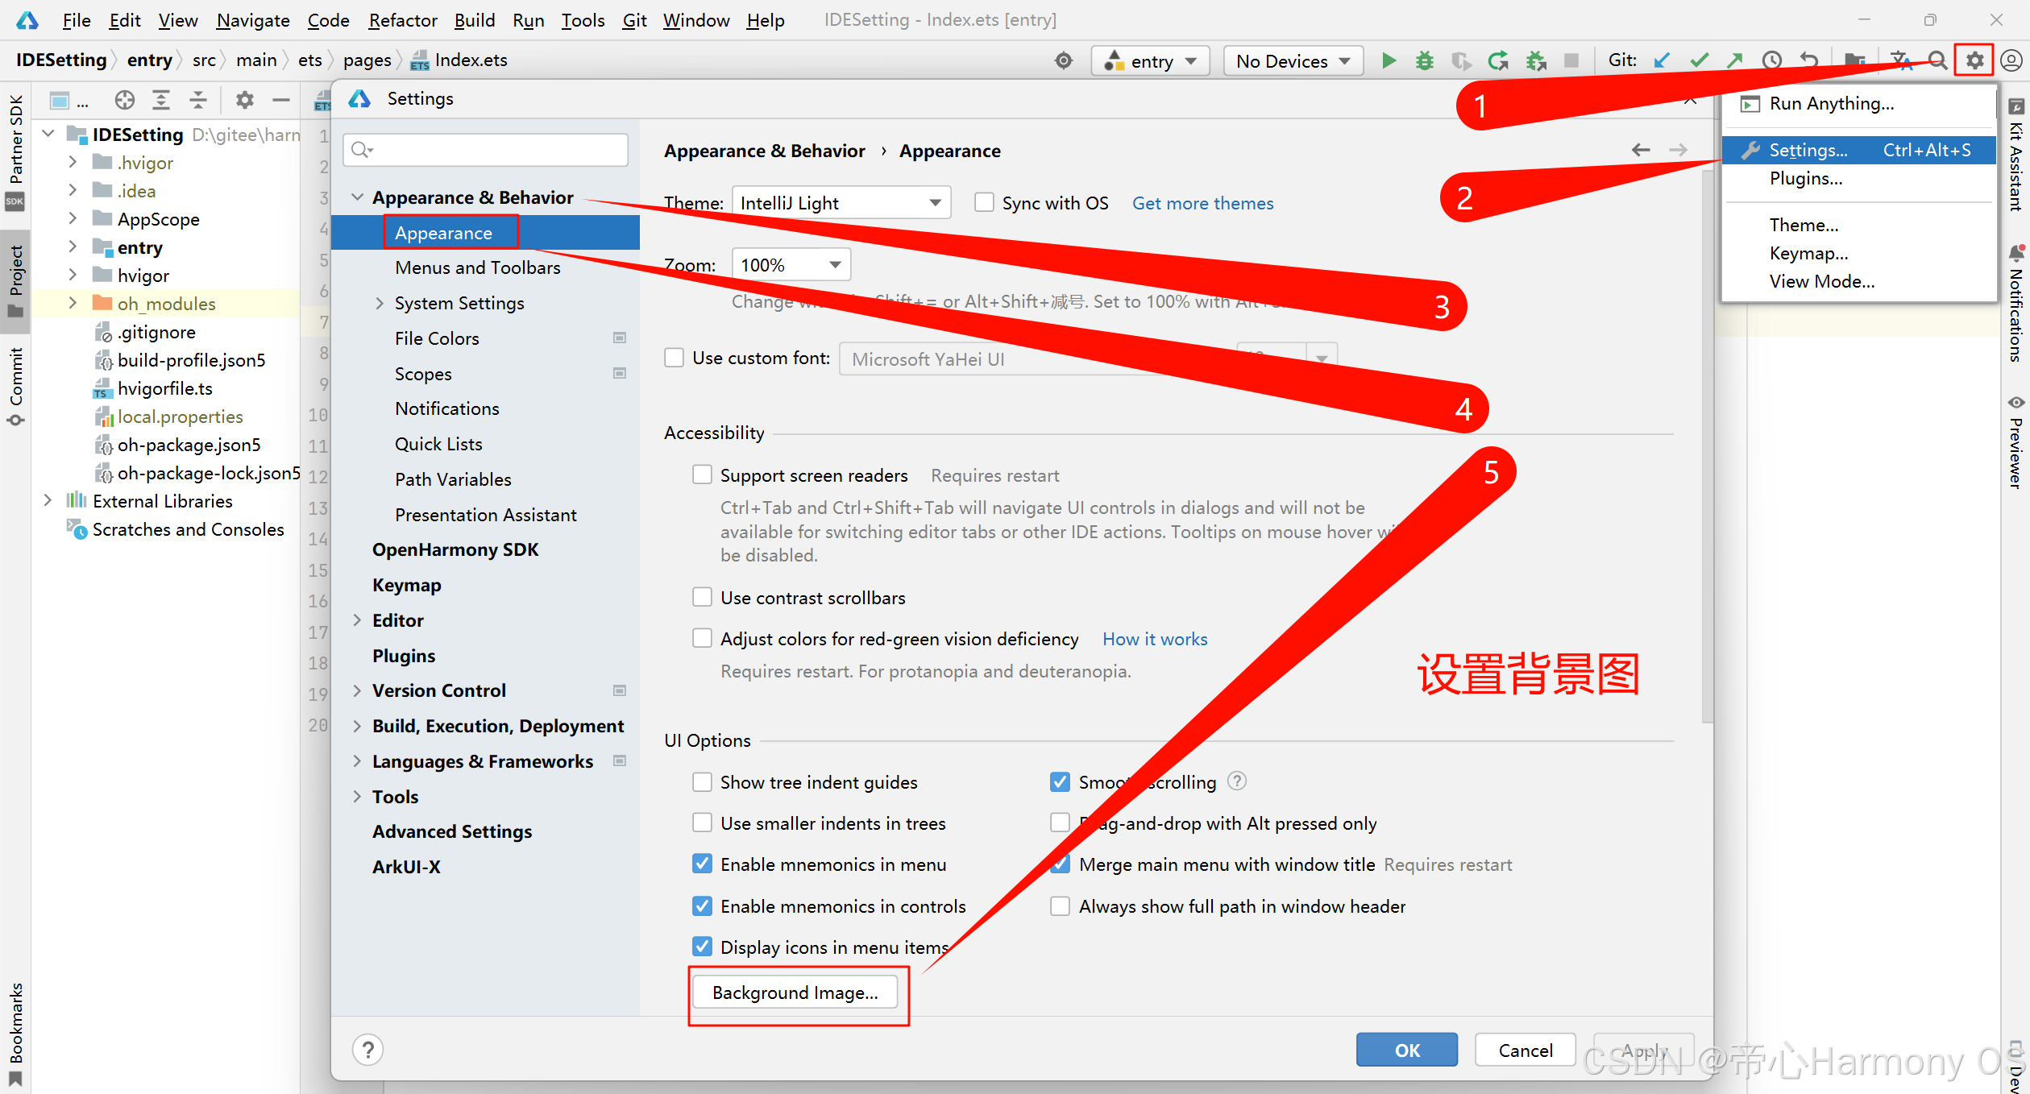Open the Get more themes link
The image size is (2030, 1094).
coord(1202,203)
